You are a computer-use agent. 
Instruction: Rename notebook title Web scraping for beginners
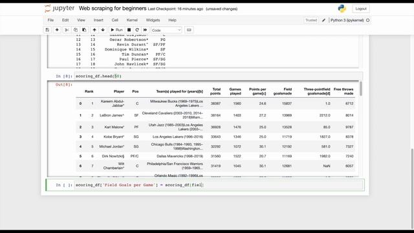113,8
